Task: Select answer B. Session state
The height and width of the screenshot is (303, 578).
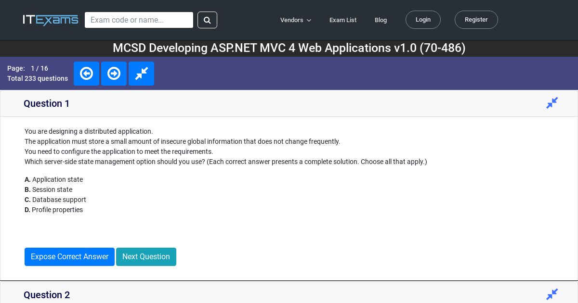Action: point(48,189)
